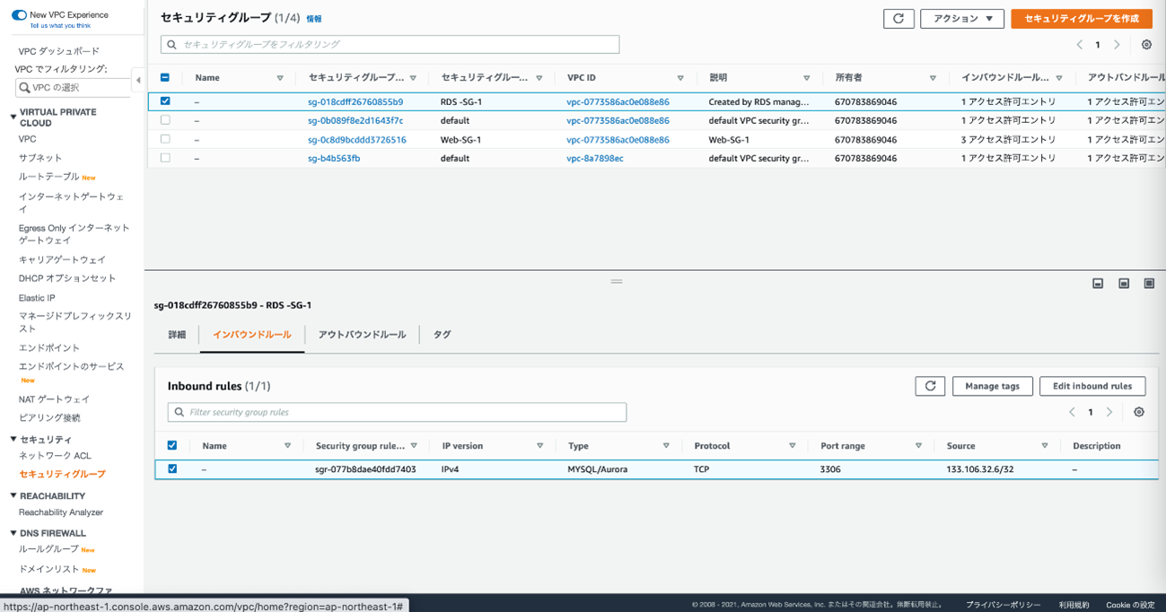Collapse the VIRTUAL PRIVATE CLOUD section
The image size is (1166, 612).
[13, 117]
